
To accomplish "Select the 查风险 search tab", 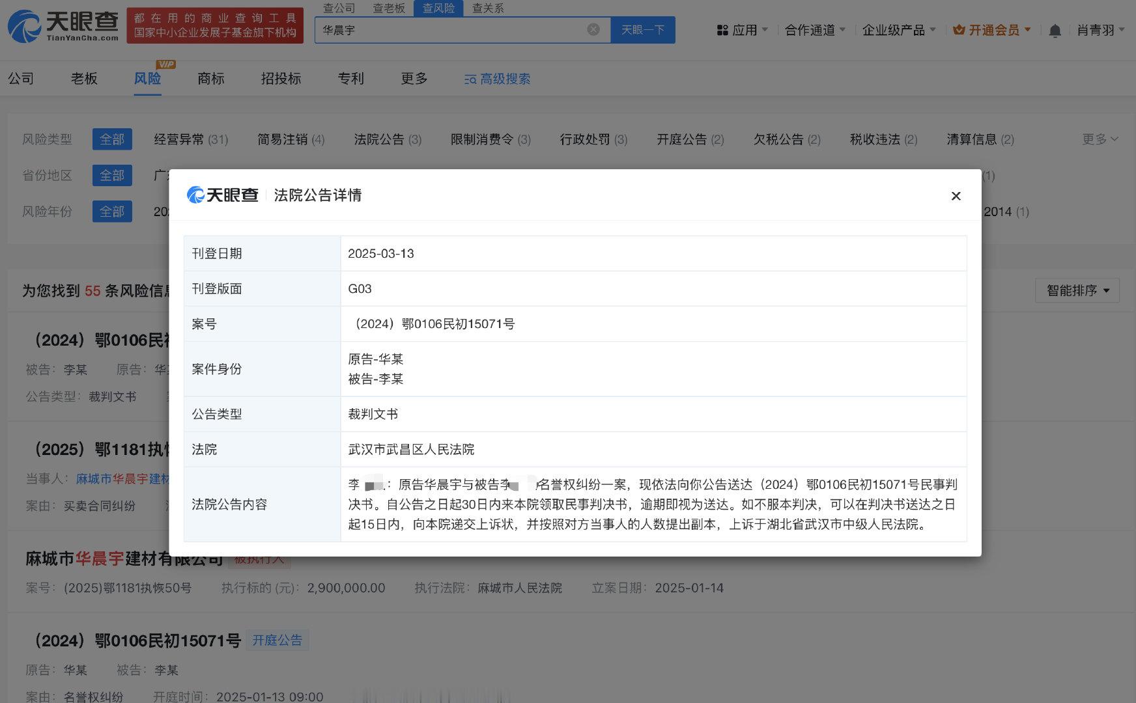I will click(x=438, y=8).
